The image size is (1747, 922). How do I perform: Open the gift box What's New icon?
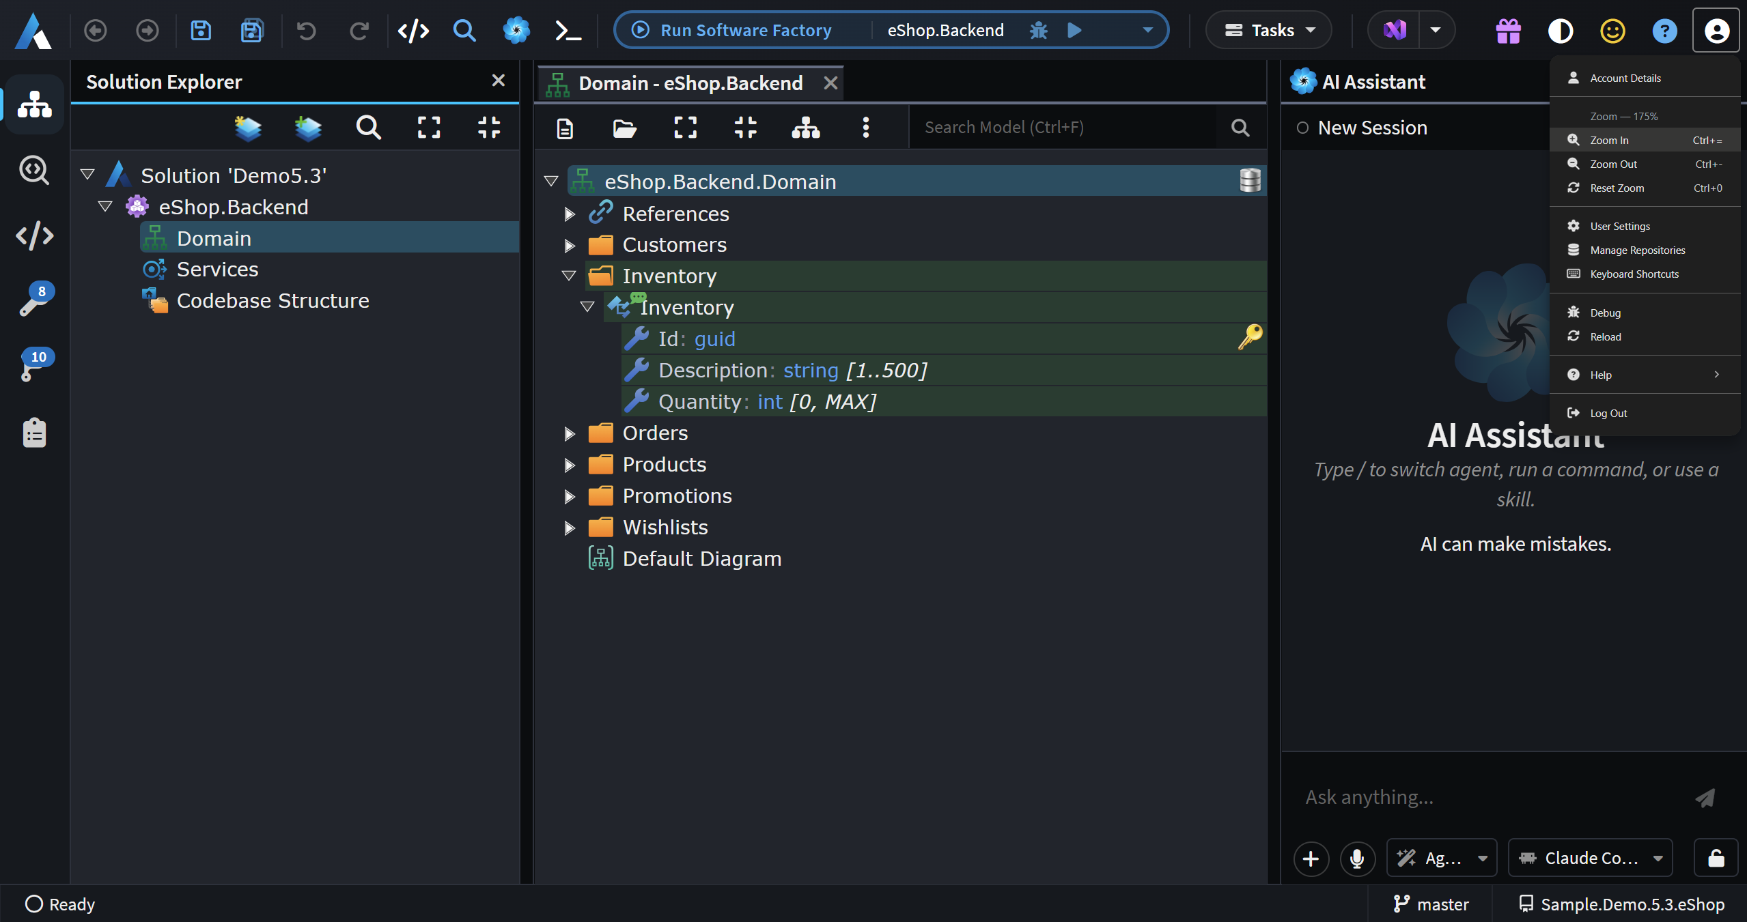pyautogui.click(x=1508, y=31)
